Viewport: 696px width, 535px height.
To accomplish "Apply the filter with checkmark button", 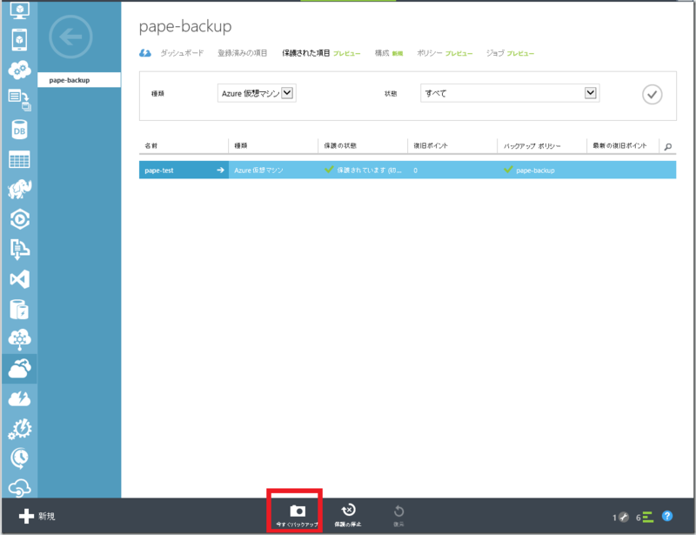I will (x=652, y=94).
